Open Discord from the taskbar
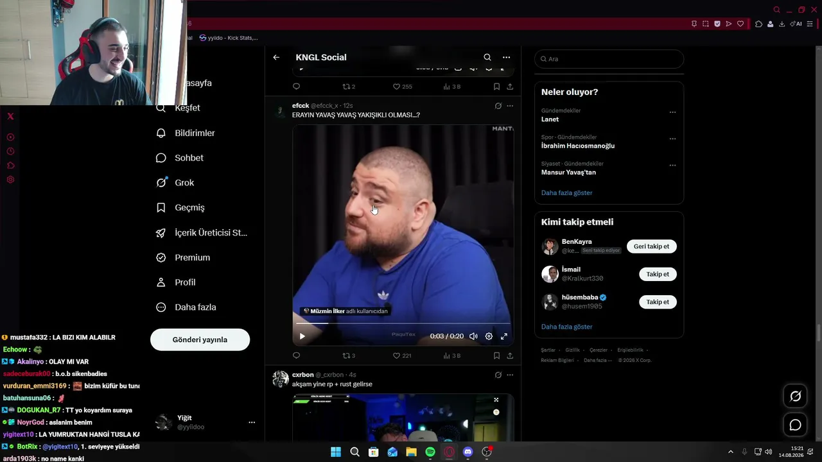The image size is (822, 462). [x=468, y=452]
